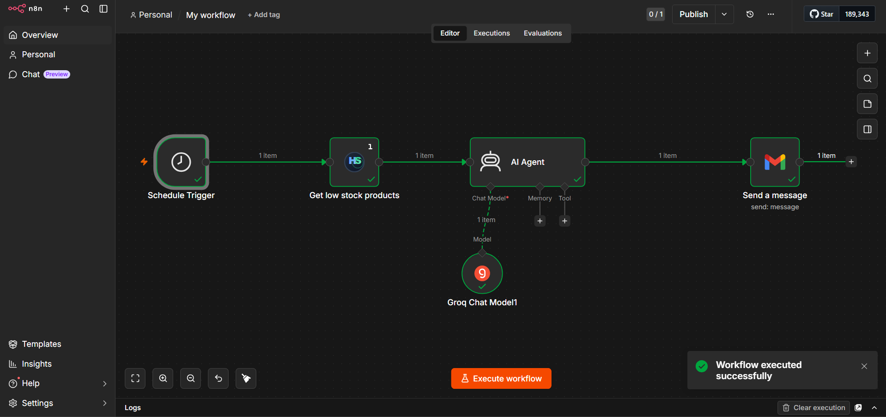The image size is (886, 417).
Task: Go to Overview in the sidebar
Action: point(58,35)
